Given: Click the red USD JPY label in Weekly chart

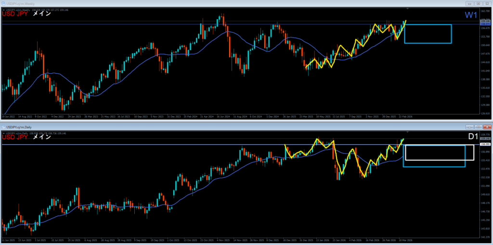Looking at the screenshot, I should (x=15, y=14).
